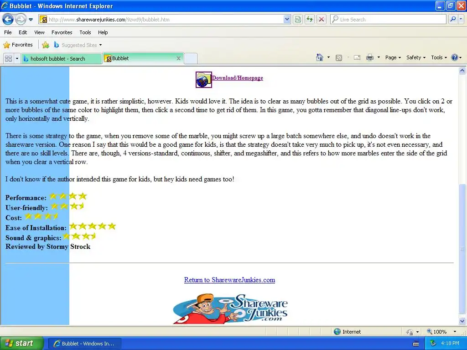The image size is (467, 350).
Task: Expand the zoom level dropdown arrow
Action: point(455,332)
